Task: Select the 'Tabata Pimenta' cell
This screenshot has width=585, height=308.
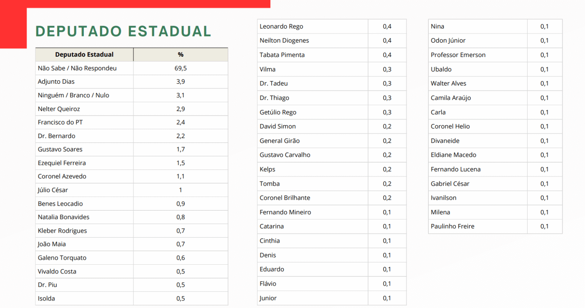Action: [x=282, y=55]
